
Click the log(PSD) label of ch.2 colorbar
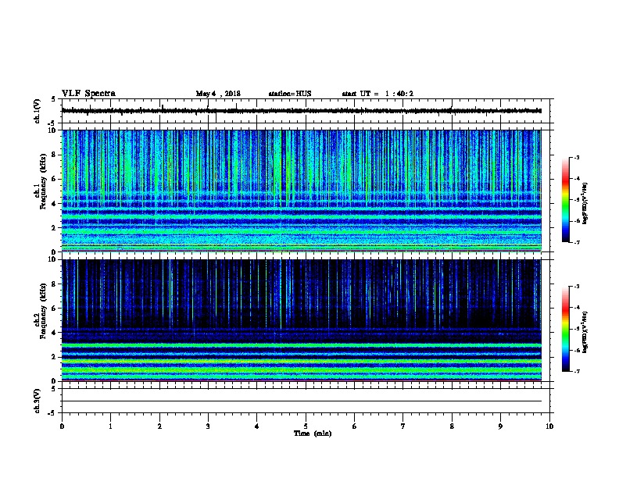[x=585, y=332]
